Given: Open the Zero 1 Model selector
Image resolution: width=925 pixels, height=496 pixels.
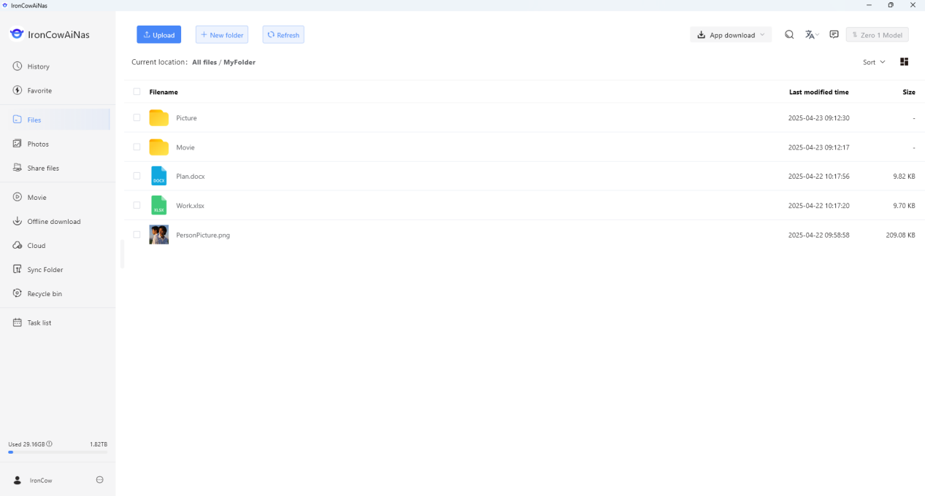Looking at the screenshot, I should tap(877, 35).
